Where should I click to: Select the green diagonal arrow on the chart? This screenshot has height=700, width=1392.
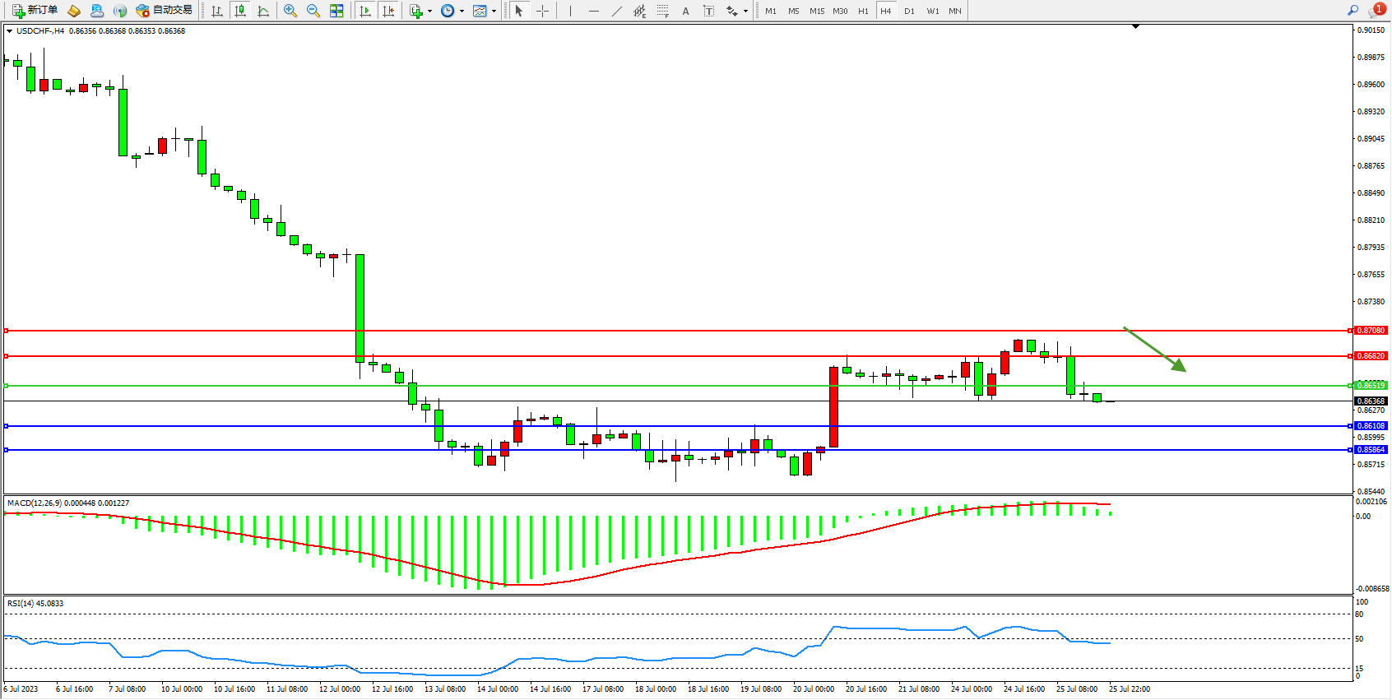click(x=1155, y=350)
